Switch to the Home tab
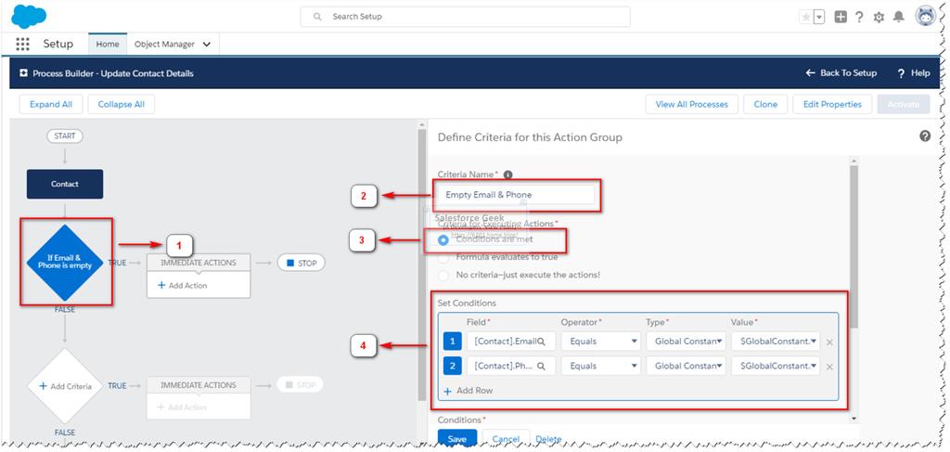Viewport: 950px width, 452px height. (x=108, y=45)
